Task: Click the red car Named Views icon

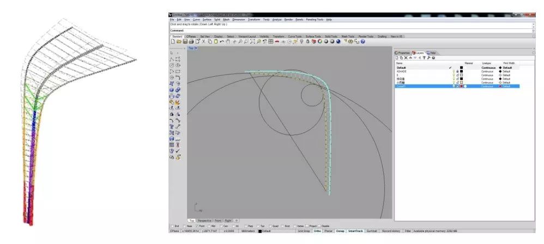Action: pos(277,41)
